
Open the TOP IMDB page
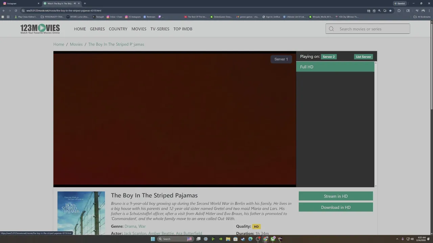tap(183, 29)
